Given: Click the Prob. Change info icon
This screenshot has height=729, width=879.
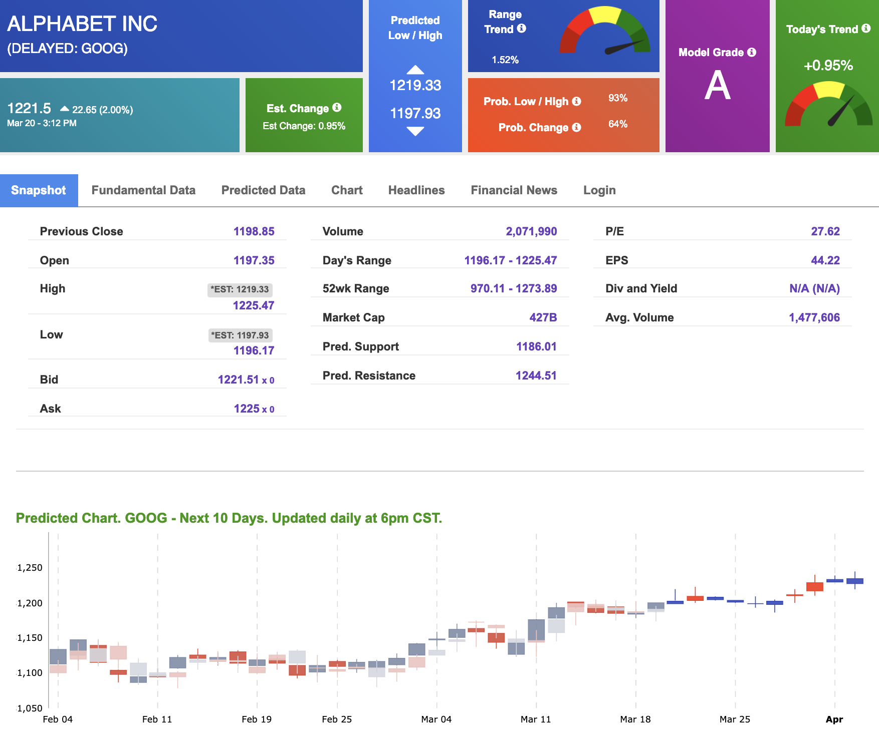Looking at the screenshot, I should point(577,127).
